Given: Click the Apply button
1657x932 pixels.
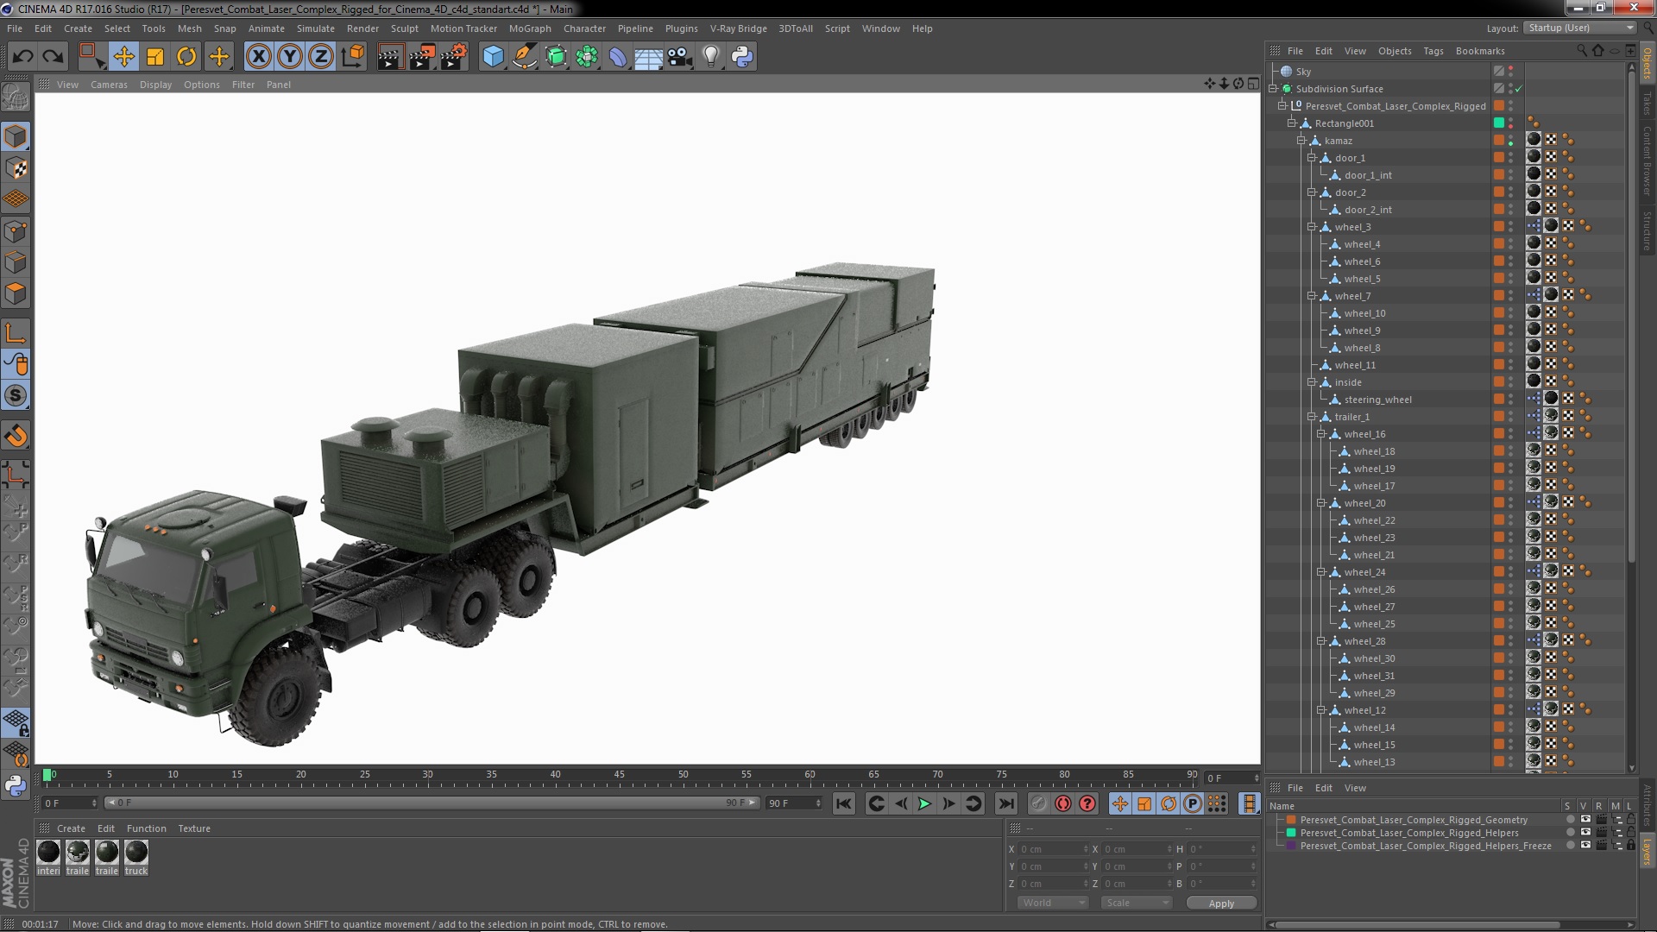Looking at the screenshot, I should 1221,903.
